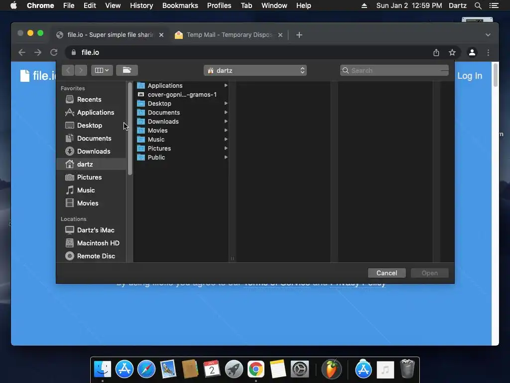Open Trash from the Dock
510x383 pixels.
(407, 369)
